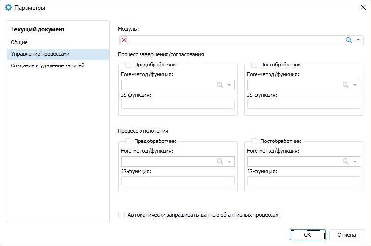This screenshot has height=246, width=371.
Task: Click JS-функция field in completion Предобработчик
Action: (x=178, y=104)
